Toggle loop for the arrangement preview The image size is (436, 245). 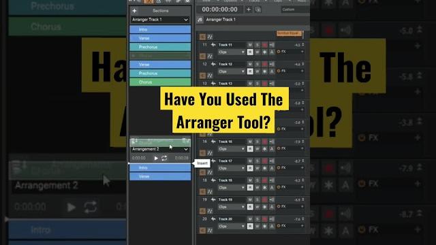(x=164, y=158)
